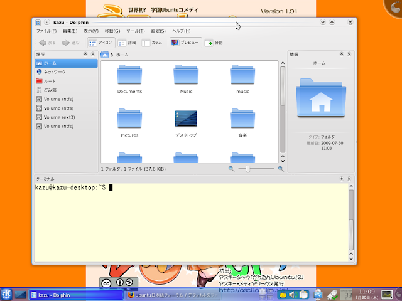The image size is (402, 301).
Task: Select kazu - Dolphin taskbar entry
Action: tap(77, 295)
